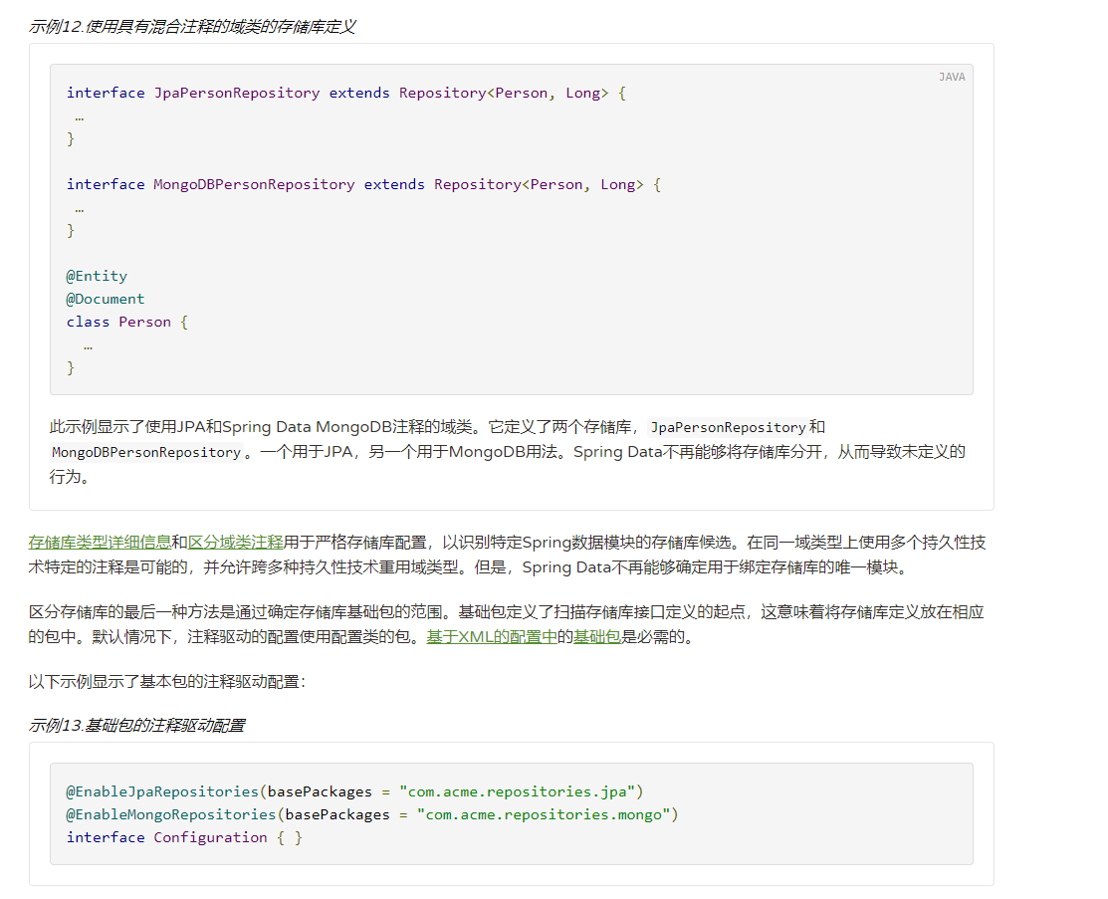Click the interface Configuration code line
Screen dimensions: 1108x899
click(184, 837)
